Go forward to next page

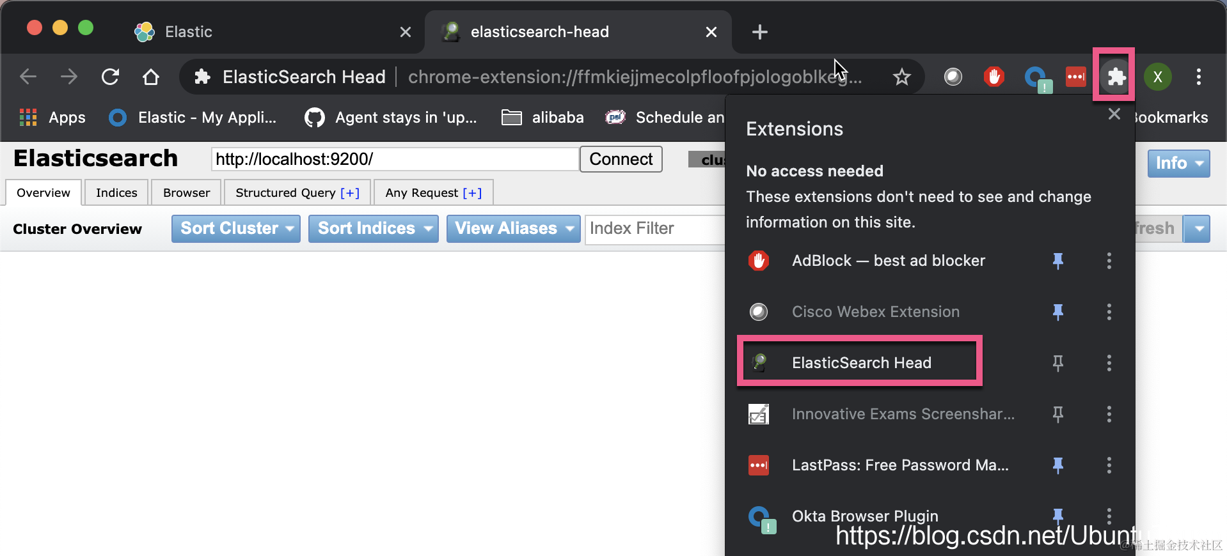coord(69,77)
